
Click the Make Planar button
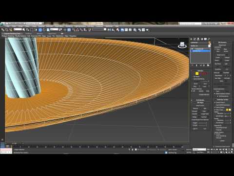point(219,75)
